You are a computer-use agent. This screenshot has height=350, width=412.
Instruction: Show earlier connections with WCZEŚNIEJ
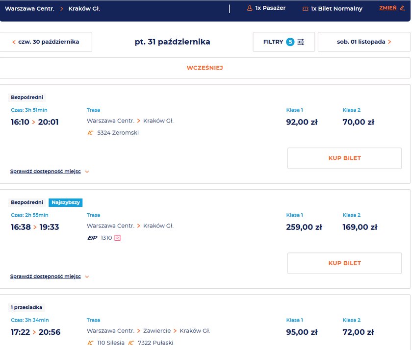[x=205, y=68]
